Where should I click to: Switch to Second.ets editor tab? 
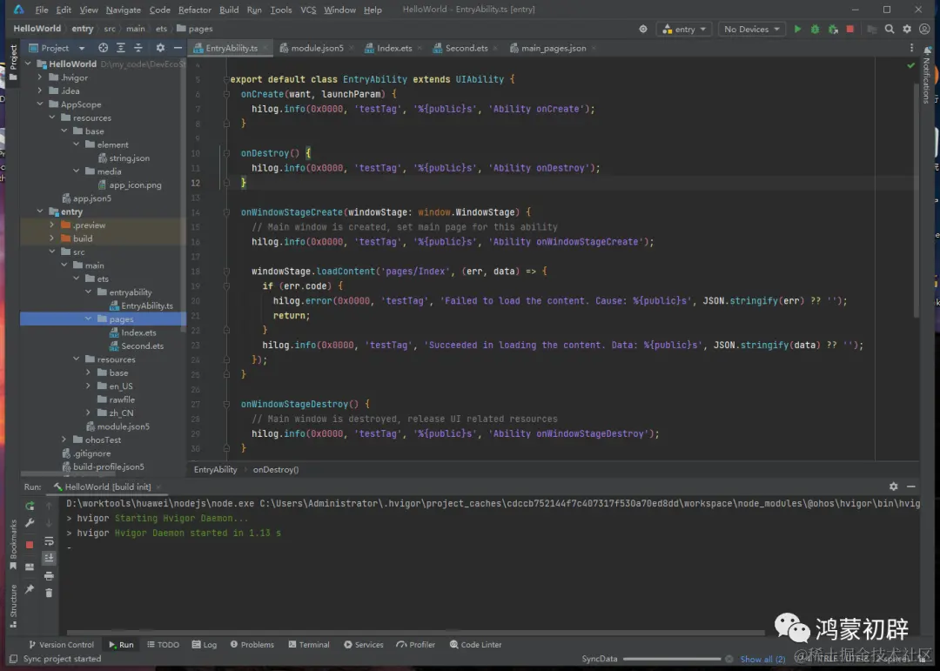pos(466,48)
